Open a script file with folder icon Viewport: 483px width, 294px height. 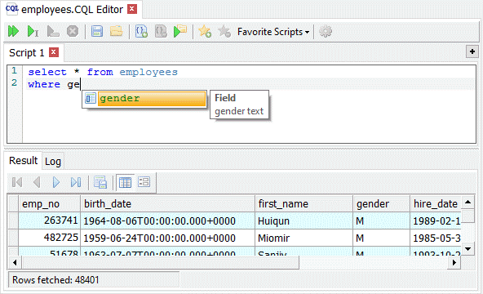pos(116,31)
